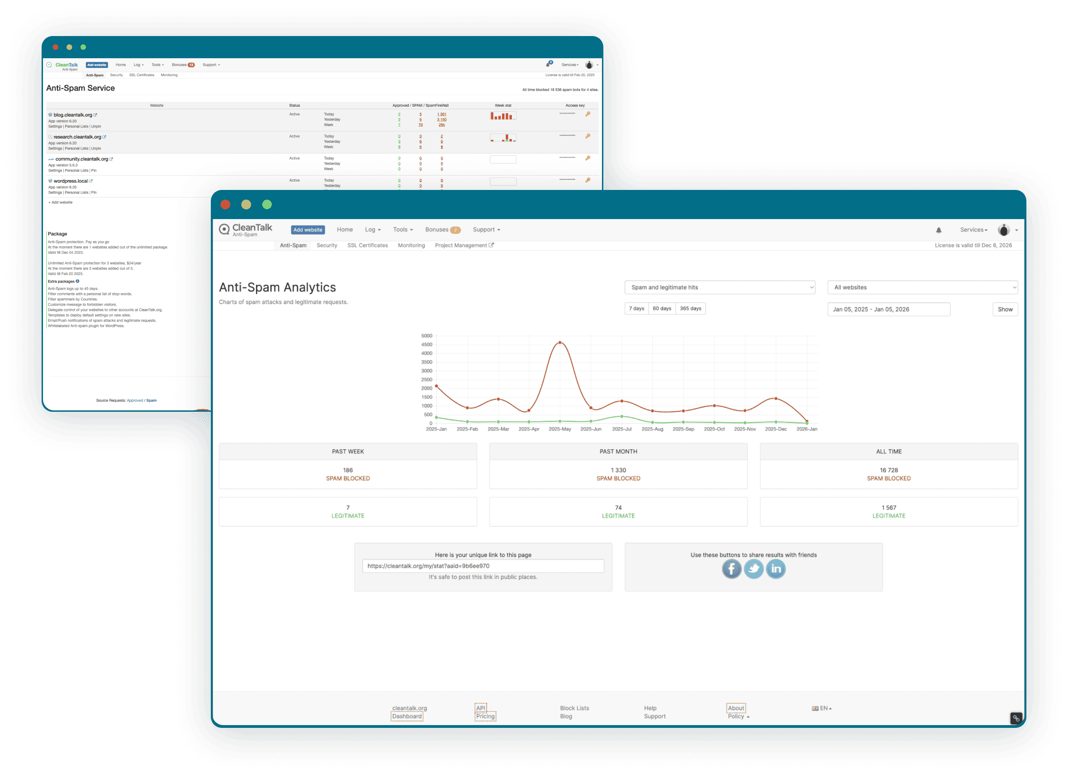Open external link icon next to research.cleantalk.org
This screenshot has width=1068, height=775.
point(104,137)
